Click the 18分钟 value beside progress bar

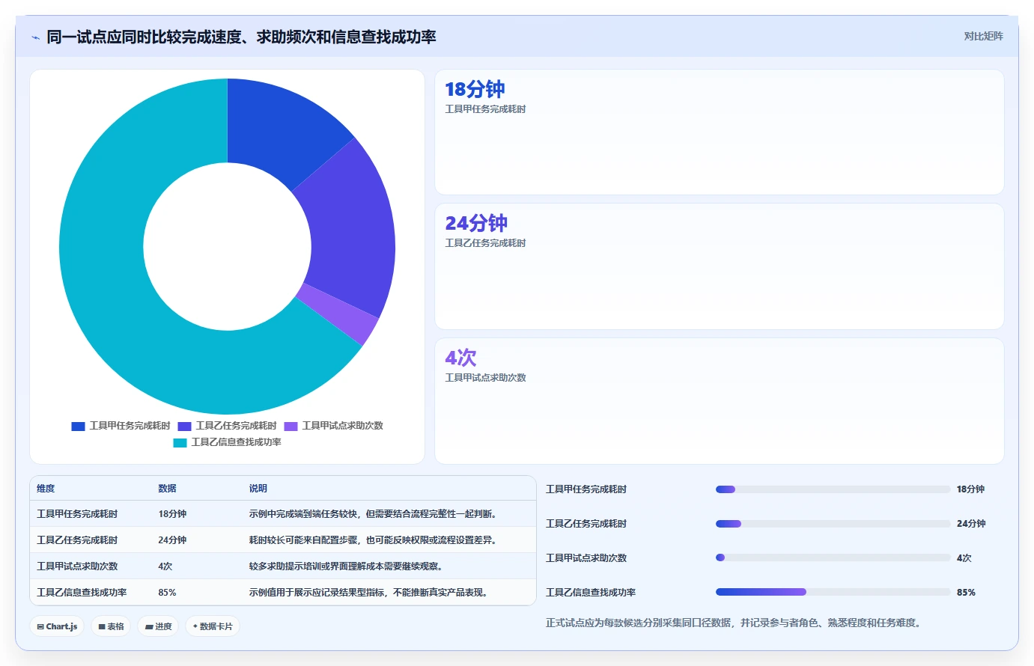click(x=970, y=489)
